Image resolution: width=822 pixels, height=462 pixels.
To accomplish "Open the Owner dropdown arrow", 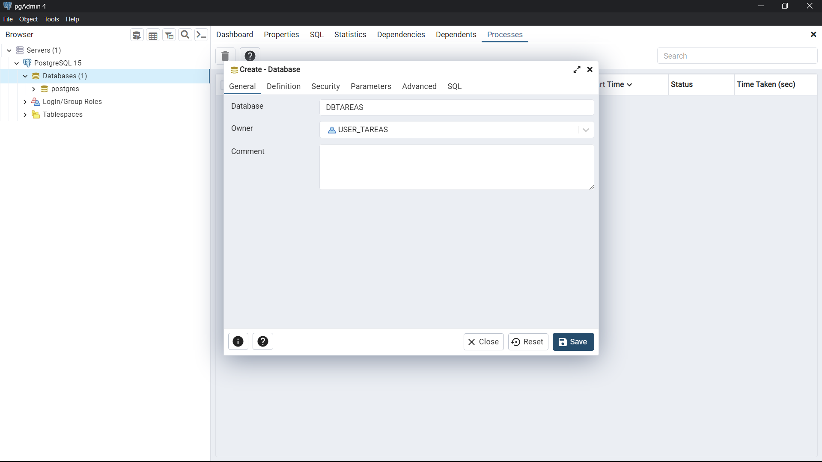I will tap(586, 130).
